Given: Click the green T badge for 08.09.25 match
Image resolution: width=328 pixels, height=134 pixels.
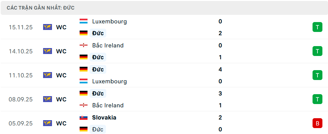Looking at the screenshot, I should click(317, 99).
